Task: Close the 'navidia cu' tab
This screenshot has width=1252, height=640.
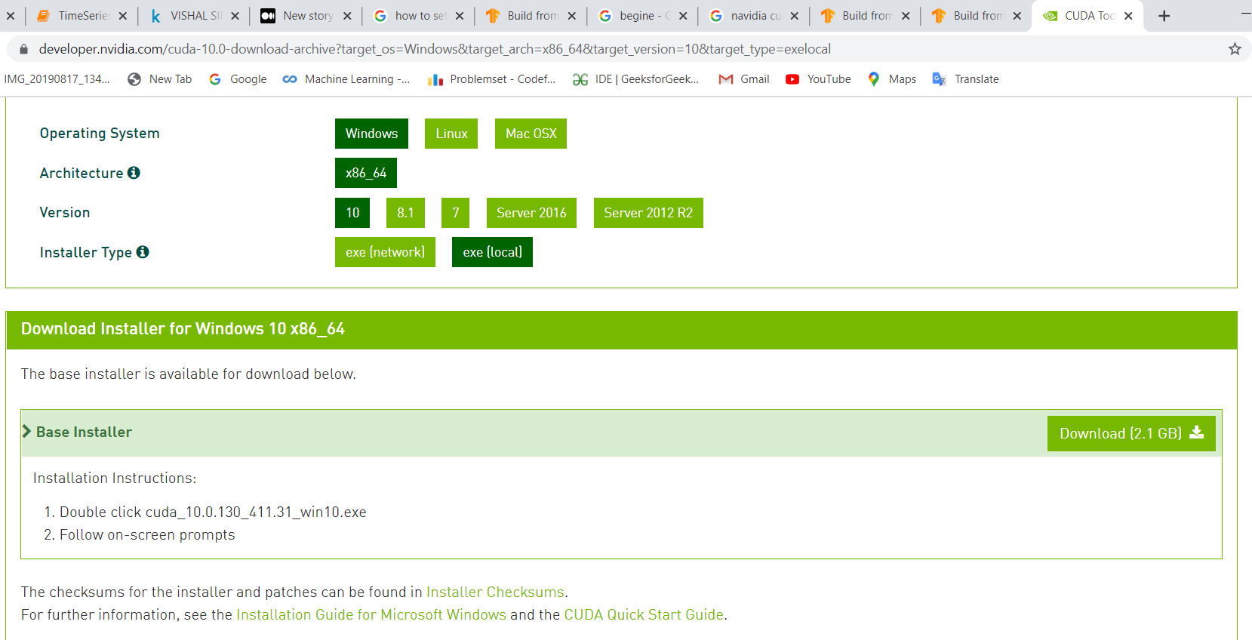Action: coord(795,16)
